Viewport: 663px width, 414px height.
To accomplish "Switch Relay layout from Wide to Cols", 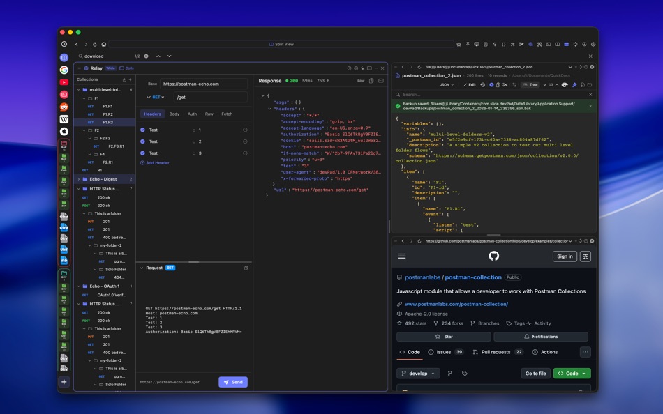I will tap(127, 68).
